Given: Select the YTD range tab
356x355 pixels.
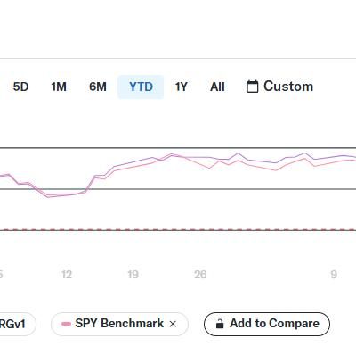Looking at the screenshot, I should (x=141, y=87).
